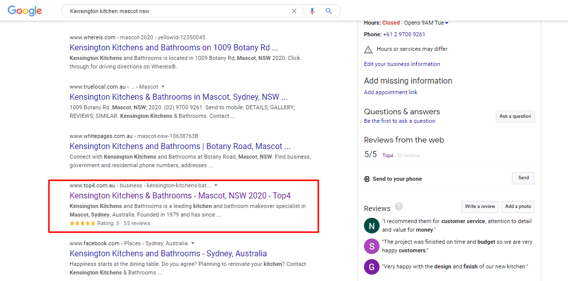Clear the search box with X icon

294,11
